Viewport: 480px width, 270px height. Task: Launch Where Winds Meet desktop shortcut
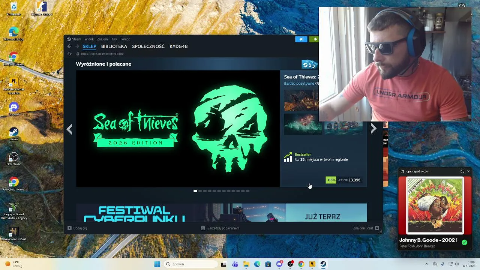[x=14, y=234]
